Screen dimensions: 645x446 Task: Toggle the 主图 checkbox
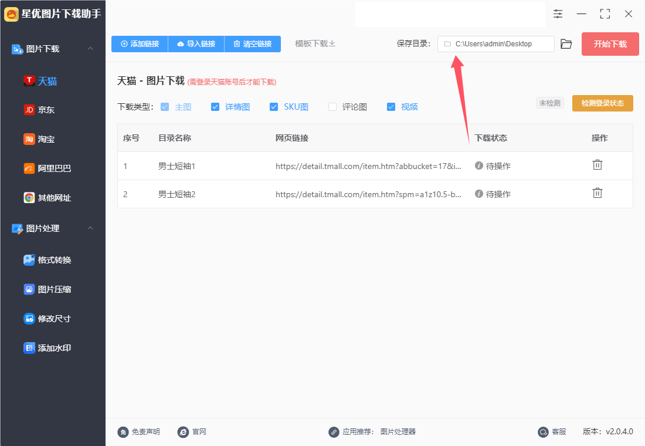165,107
